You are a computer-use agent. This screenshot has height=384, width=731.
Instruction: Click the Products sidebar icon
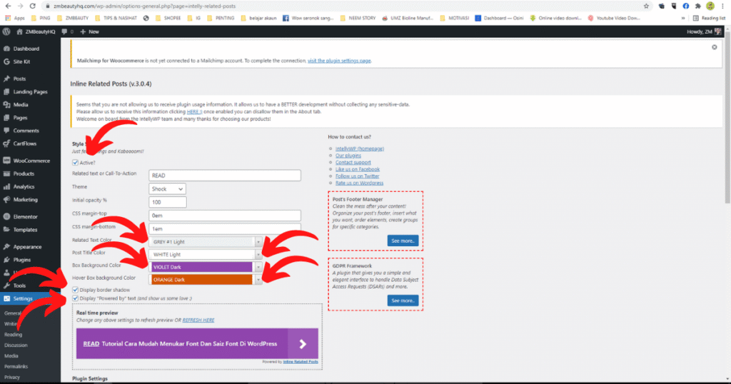pyautogui.click(x=6, y=173)
